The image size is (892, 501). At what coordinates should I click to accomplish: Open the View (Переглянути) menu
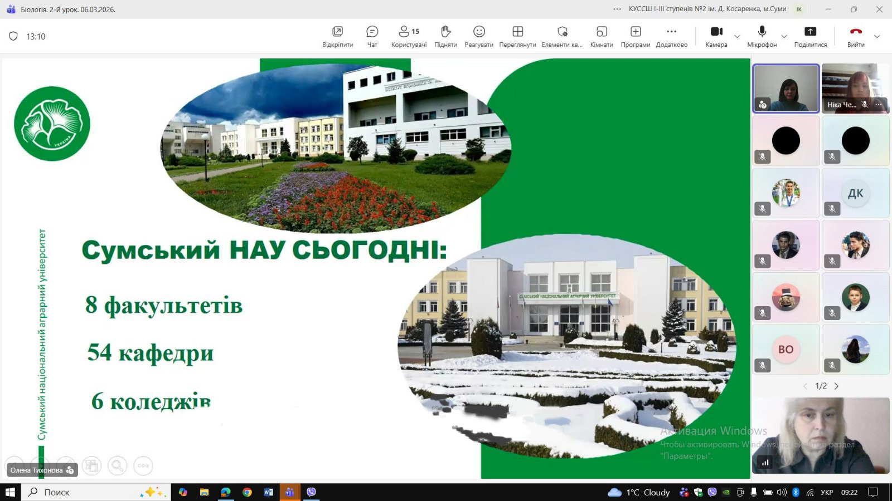click(x=517, y=36)
